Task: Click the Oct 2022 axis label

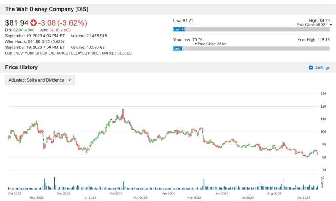Action: (x=15, y=194)
